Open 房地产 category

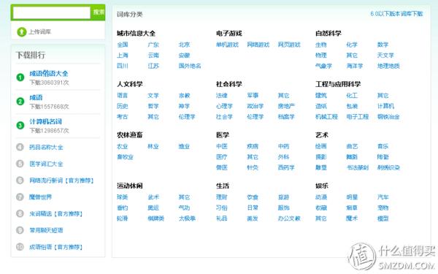(286, 106)
